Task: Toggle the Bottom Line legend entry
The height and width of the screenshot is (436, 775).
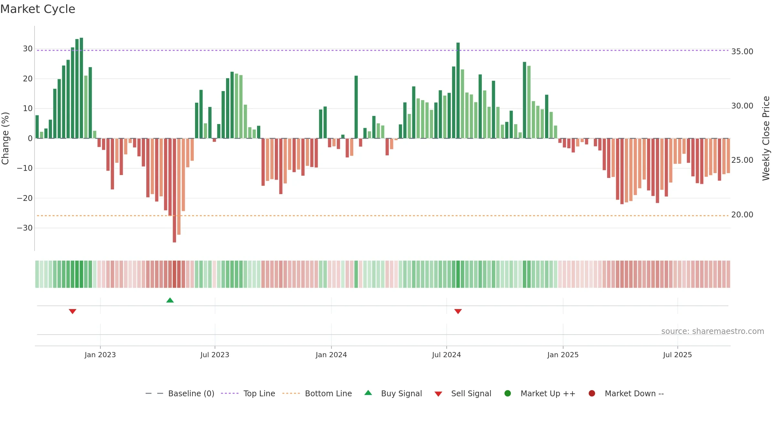Action: [x=317, y=393]
